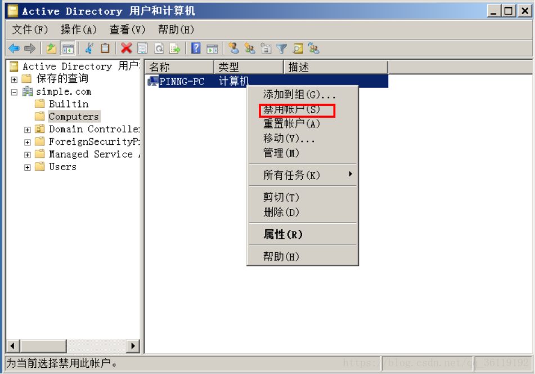This screenshot has height=374, width=535.
Task: Click the Refresh toolbar icon
Action: [159, 48]
